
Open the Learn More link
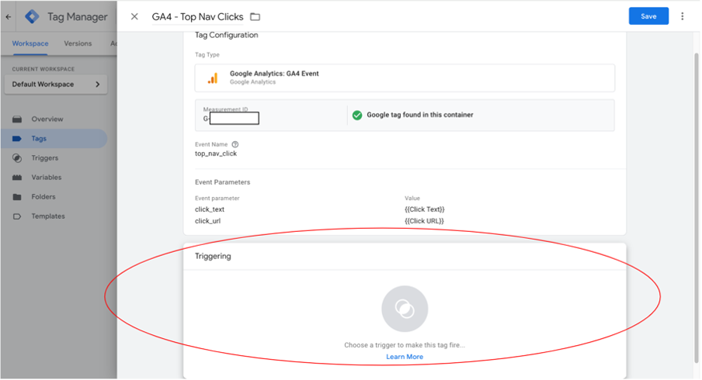(405, 357)
